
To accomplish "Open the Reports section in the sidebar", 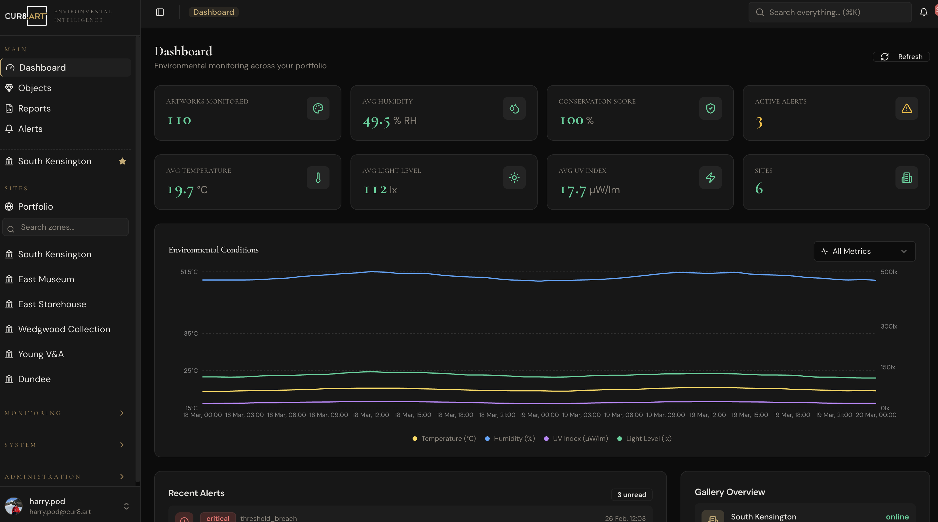I will coord(35,108).
